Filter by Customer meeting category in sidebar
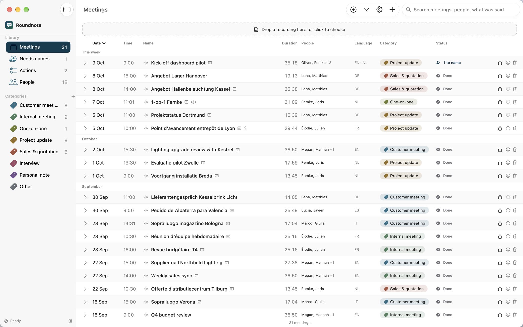 (38, 105)
